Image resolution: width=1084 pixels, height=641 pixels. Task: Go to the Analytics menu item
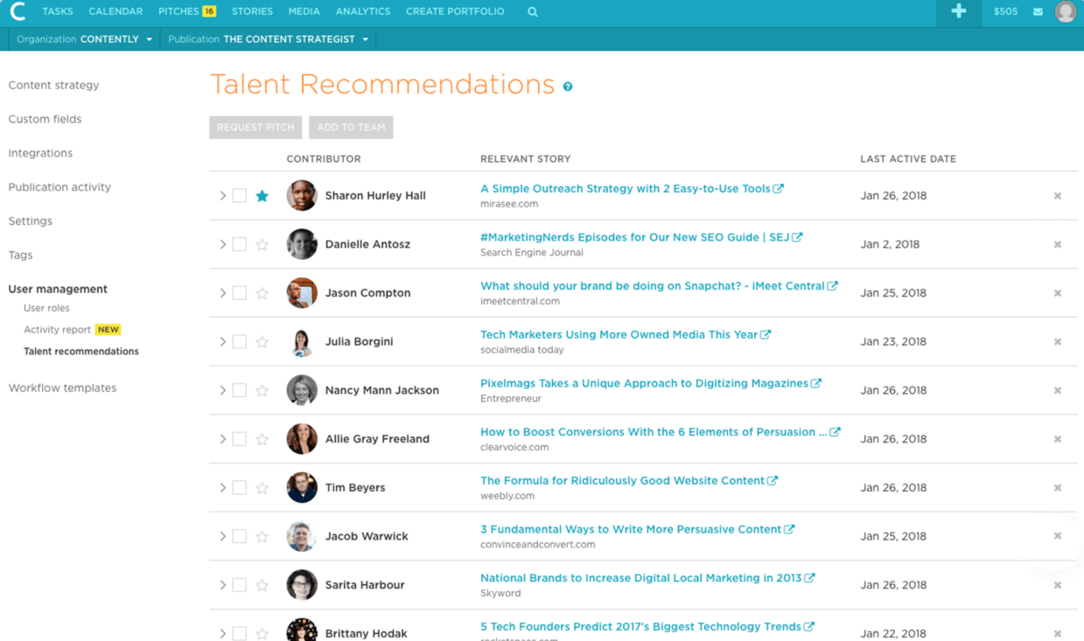(363, 12)
